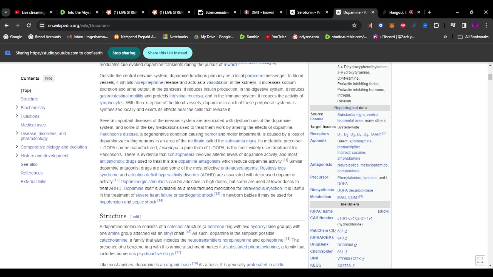Screen dimensions: 493x277
Task: Open the studio.rumble.com bookmark
Action: (x=346, y=37)
